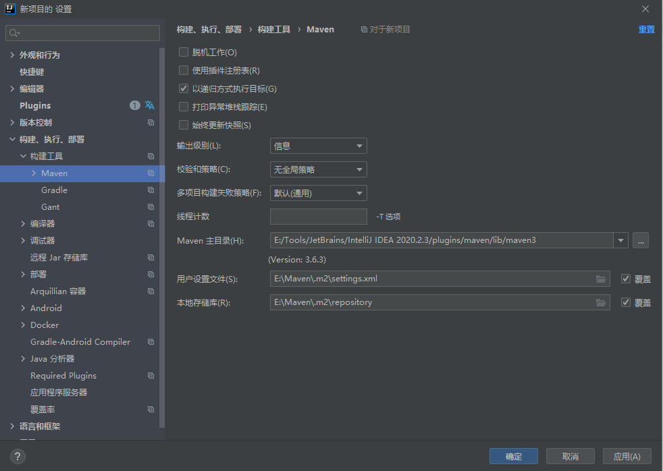Click the translation icon beside Plugins
This screenshot has height=471, width=663.
click(x=150, y=105)
